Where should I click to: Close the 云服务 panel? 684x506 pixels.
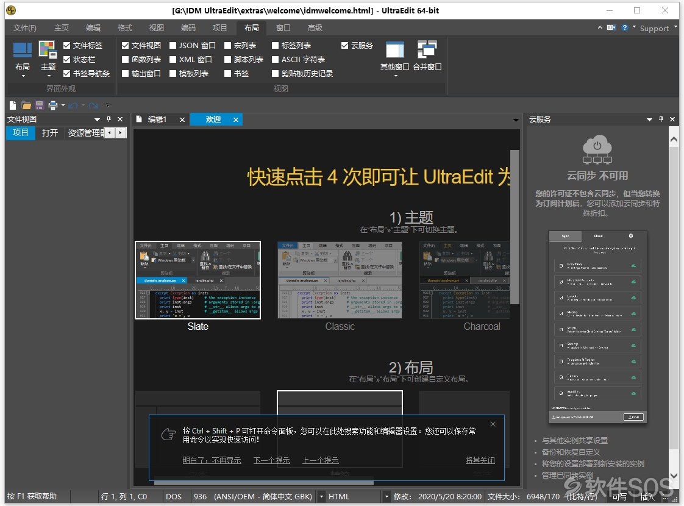point(672,119)
